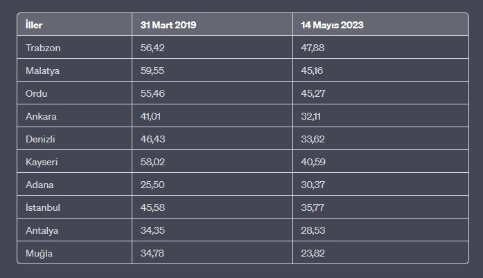Select the 58,02 value for Kayseri
This screenshot has height=278, width=483.
[x=152, y=161]
